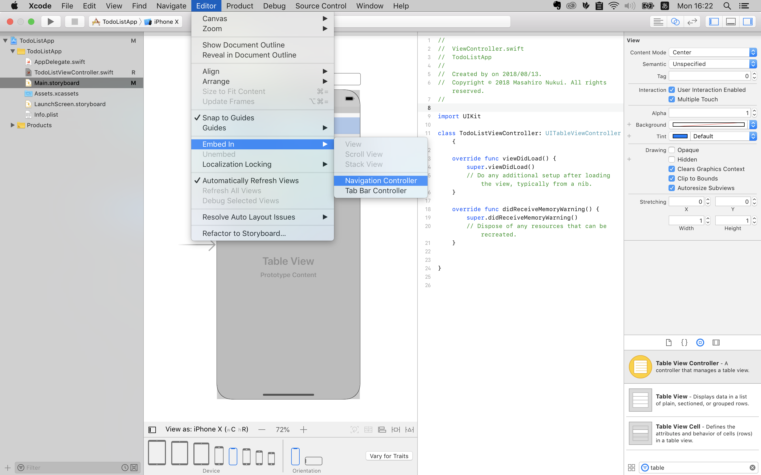Disable Clip to Bounds
Screen dimensions: 761x475
pos(672,178)
